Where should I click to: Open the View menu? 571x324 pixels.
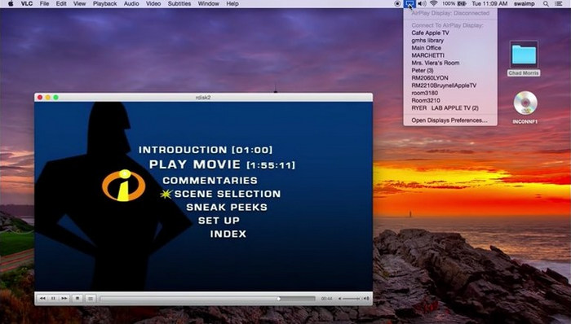79,3
